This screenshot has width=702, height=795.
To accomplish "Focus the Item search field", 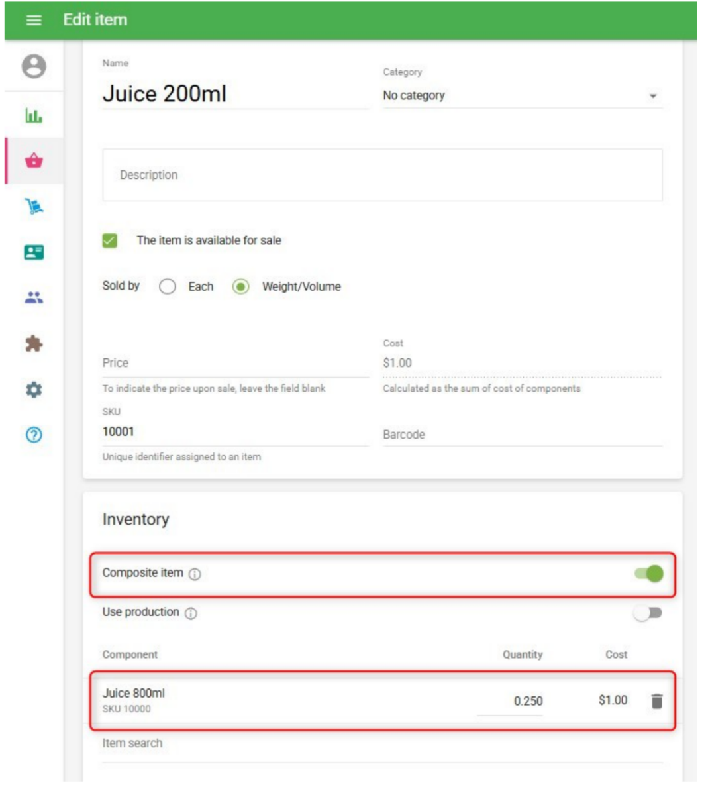I will (382, 743).
